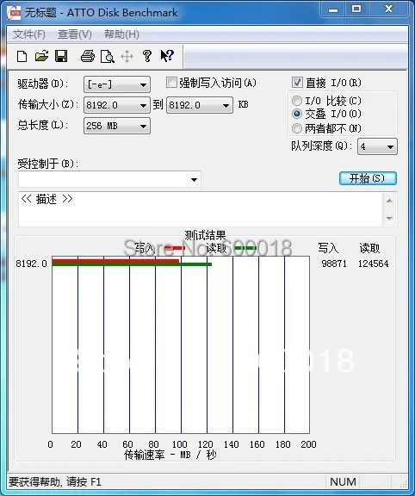Select the 两者都不 radio option
Viewport: 415px width, 496px height.
[x=297, y=128]
